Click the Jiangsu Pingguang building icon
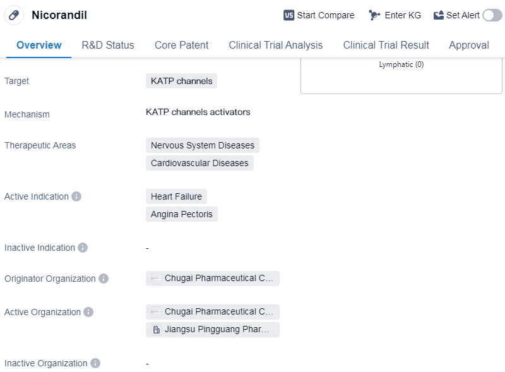The height and width of the screenshot is (372, 505). coord(157,330)
